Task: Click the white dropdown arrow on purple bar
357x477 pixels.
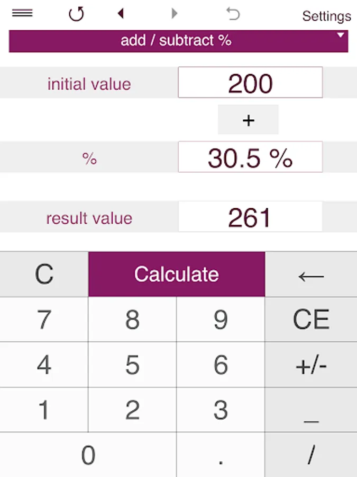Action: pyautogui.click(x=341, y=35)
